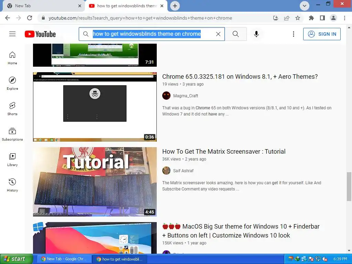The width and height of the screenshot is (352, 264).
Task: Click the muted volume tray icon
Action: pyautogui.click(x=324, y=259)
